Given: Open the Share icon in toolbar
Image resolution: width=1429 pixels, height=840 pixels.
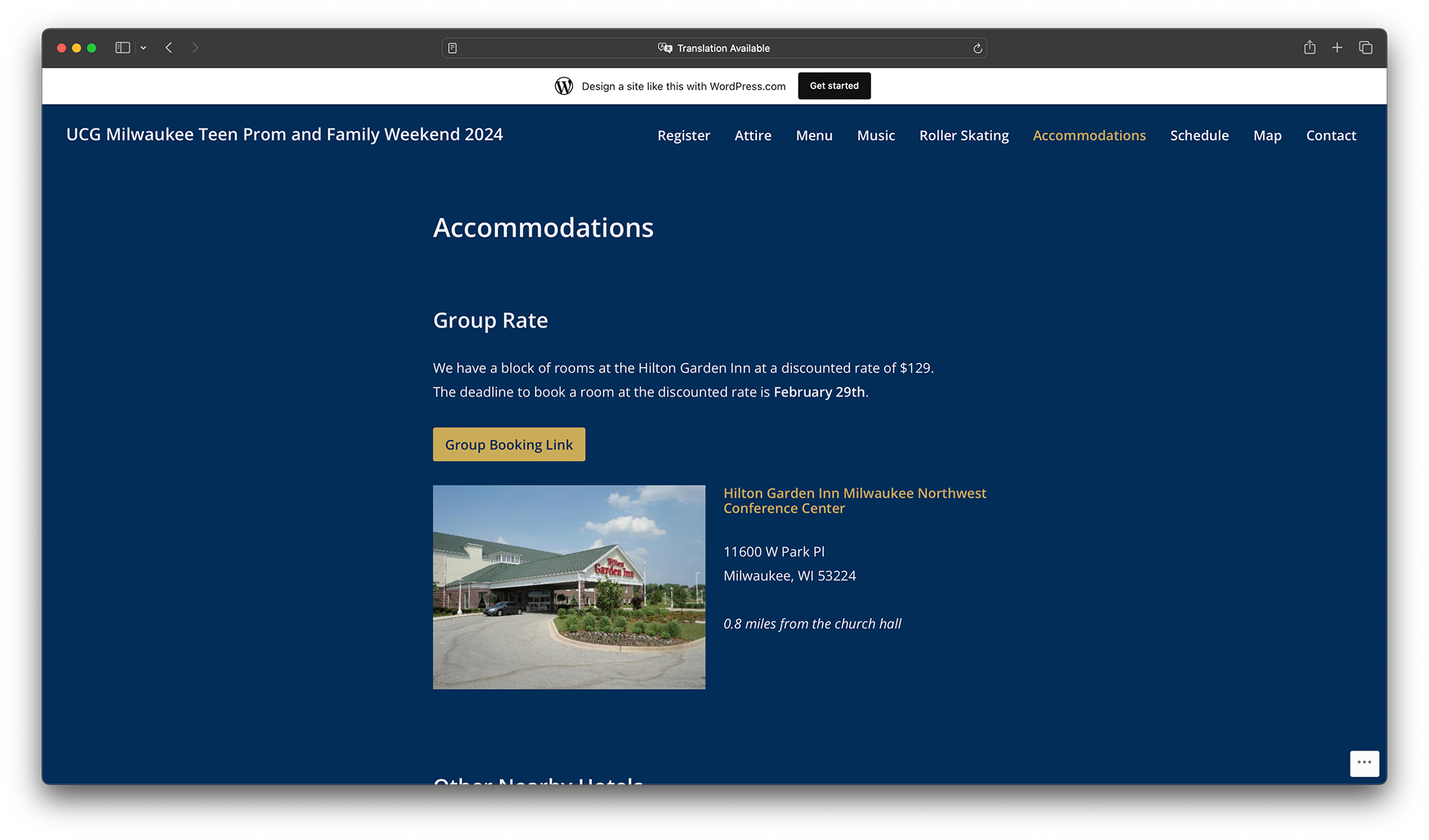Looking at the screenshot, I should [x=1310, y=48].
